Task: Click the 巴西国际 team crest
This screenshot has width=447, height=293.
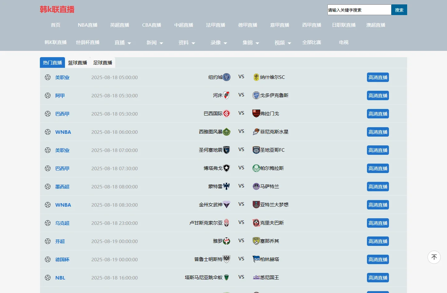Action: pos(227,114)
